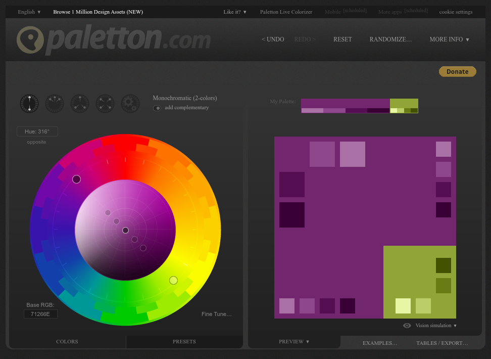
Task: Click the Hue 316° field
Action: [37, 131]
